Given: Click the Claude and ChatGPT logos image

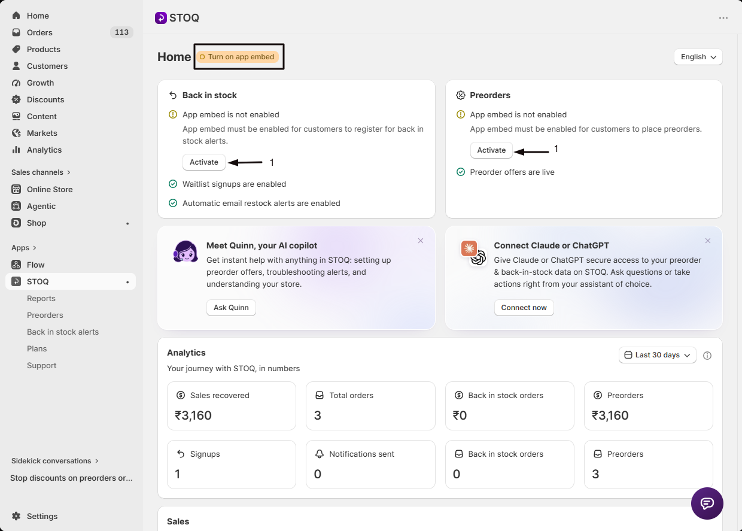Looking at the screenshot, I should pos(473,253).
